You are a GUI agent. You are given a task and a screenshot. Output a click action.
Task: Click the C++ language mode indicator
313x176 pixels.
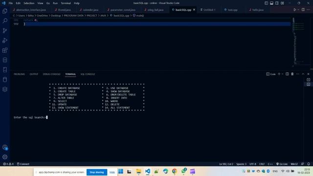(x=270, y=164)
